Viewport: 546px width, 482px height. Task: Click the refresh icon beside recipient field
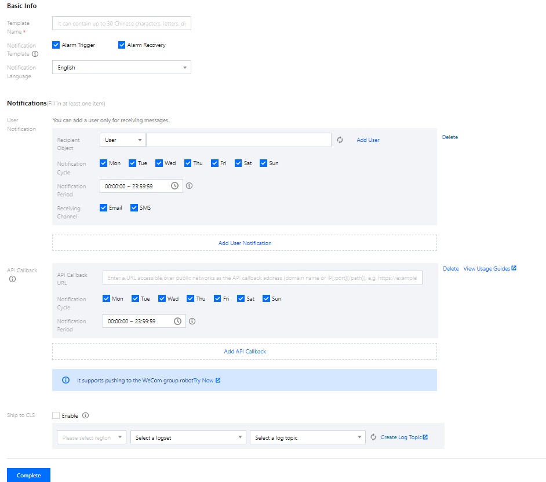pyautogui.click(x=340, y=140)
